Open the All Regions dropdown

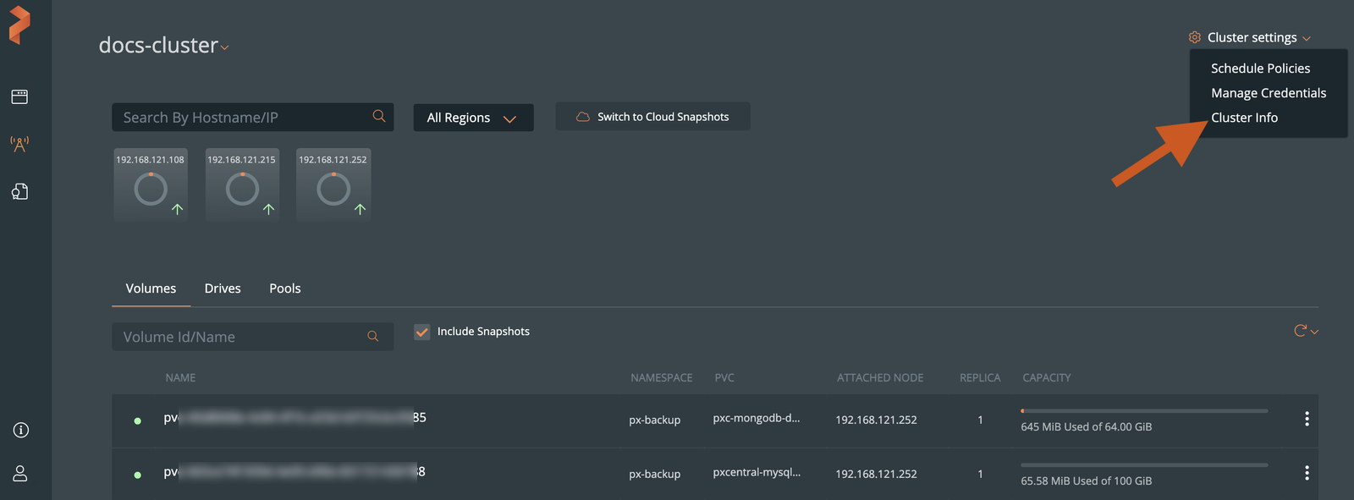(472, 118)
